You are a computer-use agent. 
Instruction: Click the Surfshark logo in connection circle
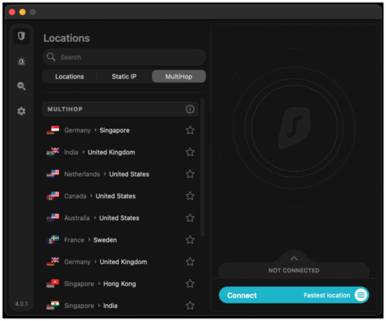[294, 128]
